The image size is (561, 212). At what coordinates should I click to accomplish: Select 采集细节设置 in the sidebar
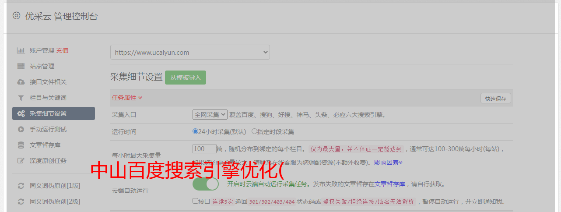coord(53,113)
